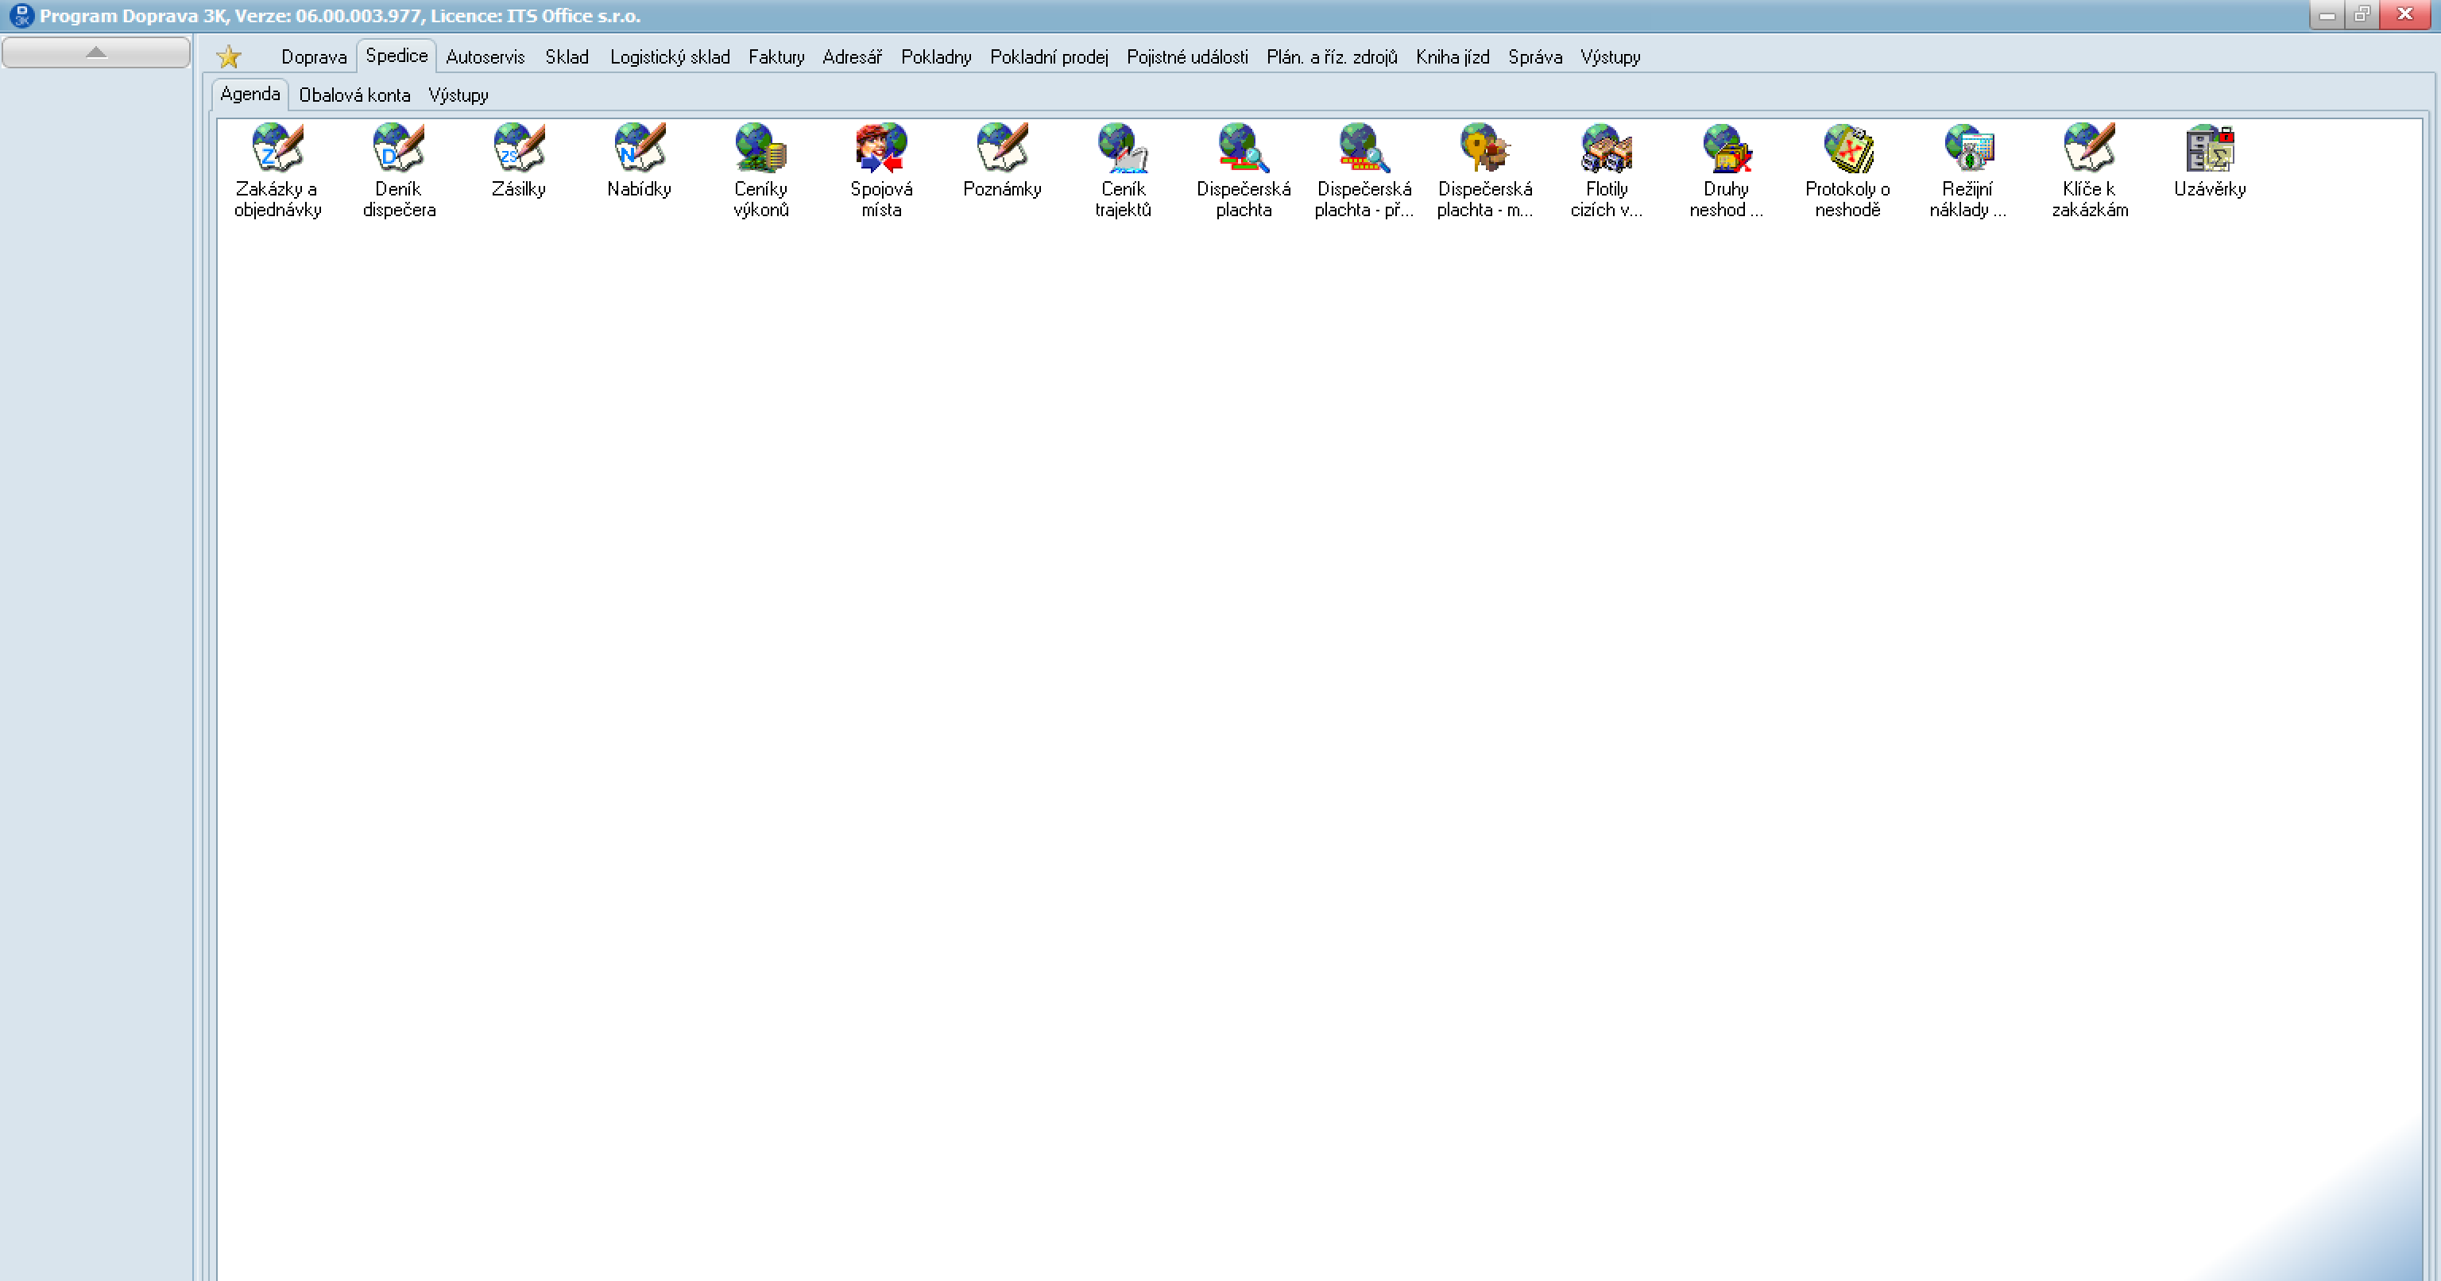
Task: Click the Doprava 3K application icon in title bar
Action: (x=20, y=15)
